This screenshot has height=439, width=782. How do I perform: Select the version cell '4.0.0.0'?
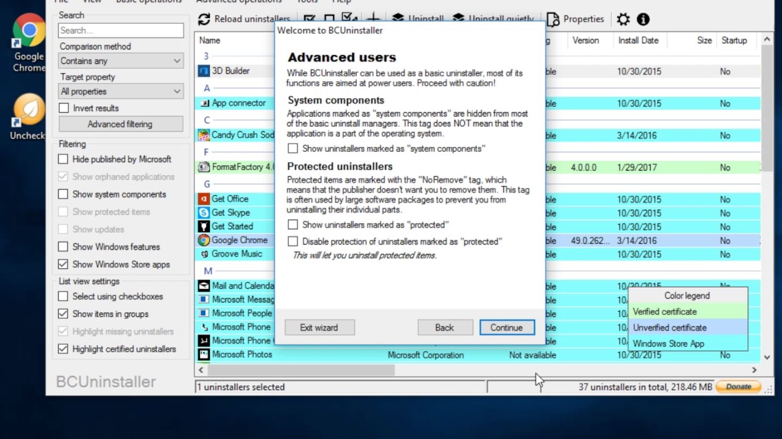584,167
